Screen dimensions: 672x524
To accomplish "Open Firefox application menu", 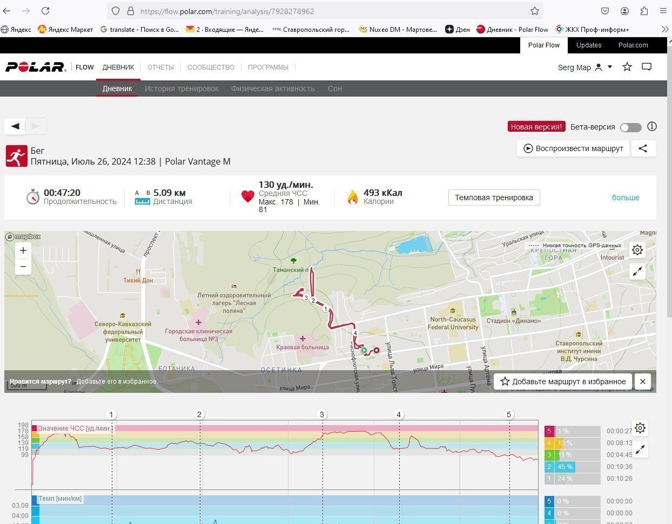I will pyautogui.click(x=663, y=11).
